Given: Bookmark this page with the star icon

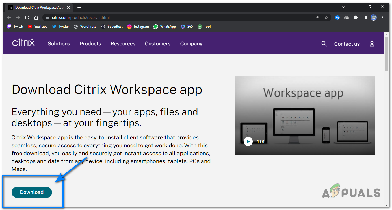Looking at the screenshot, I should pyautogui.click(x=326, y=17).
